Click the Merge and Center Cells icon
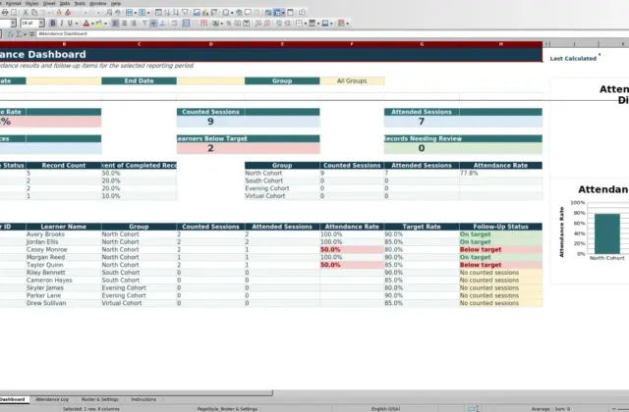The height and width of the screenshot is (412, 629). point(186,24)
